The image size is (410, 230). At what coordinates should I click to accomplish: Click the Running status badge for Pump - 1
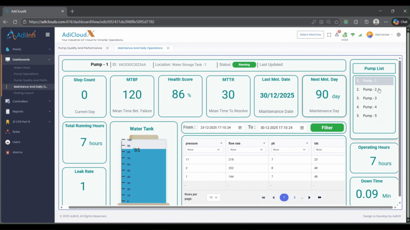pos(244,65)
